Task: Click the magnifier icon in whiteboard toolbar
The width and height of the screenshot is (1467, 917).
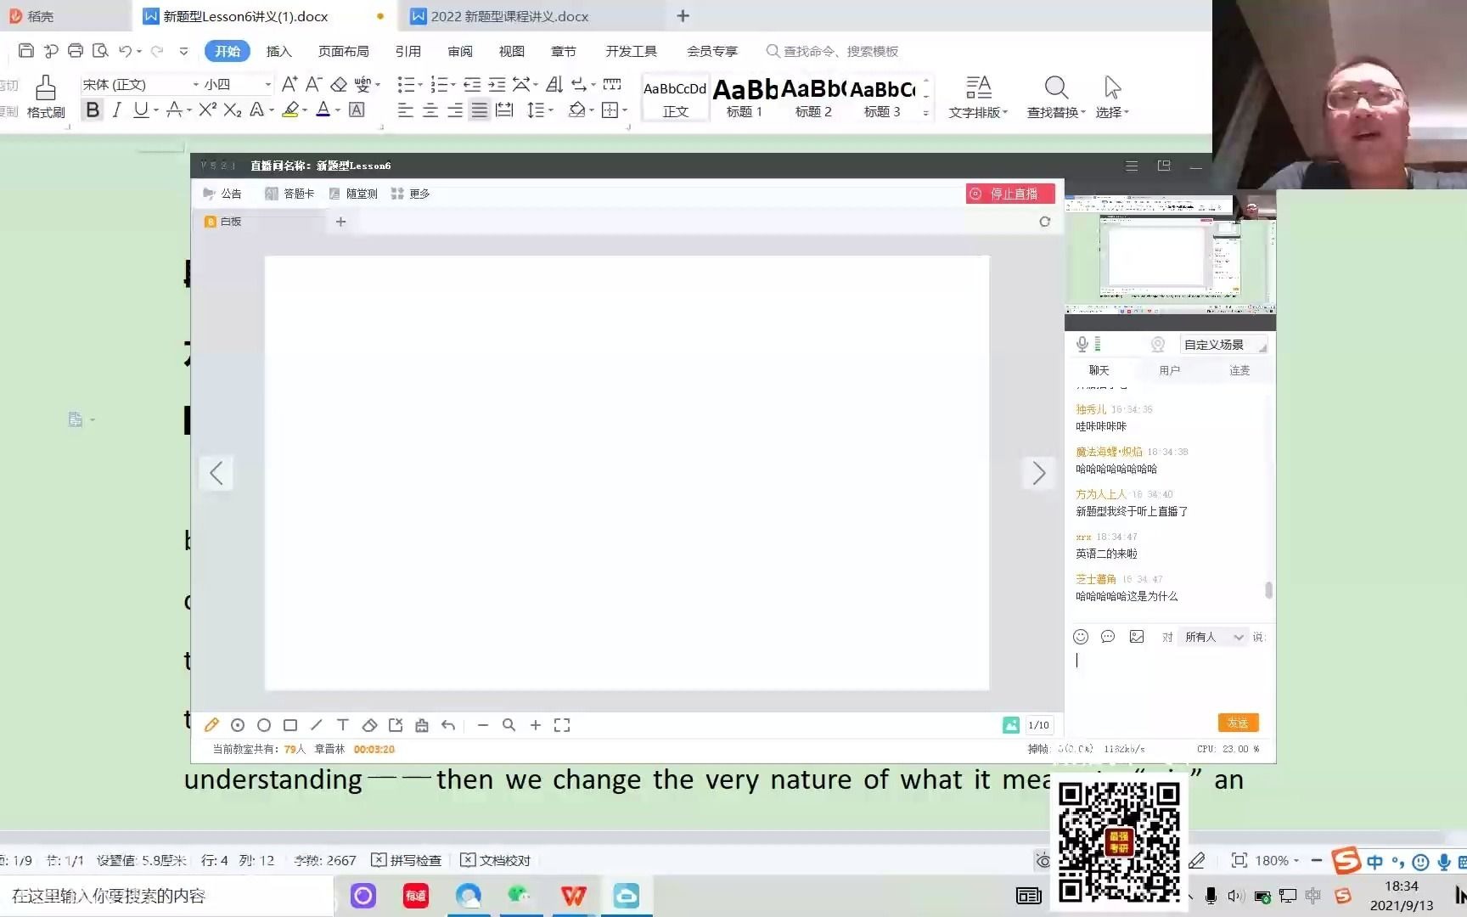Action: pos(509,725)
